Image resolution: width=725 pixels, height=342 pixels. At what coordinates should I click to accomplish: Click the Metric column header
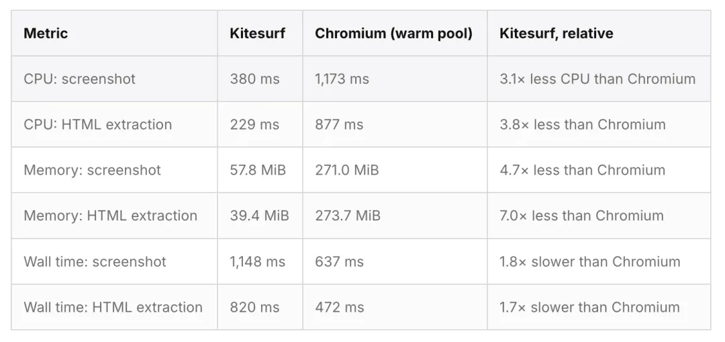tap(46, 34)
